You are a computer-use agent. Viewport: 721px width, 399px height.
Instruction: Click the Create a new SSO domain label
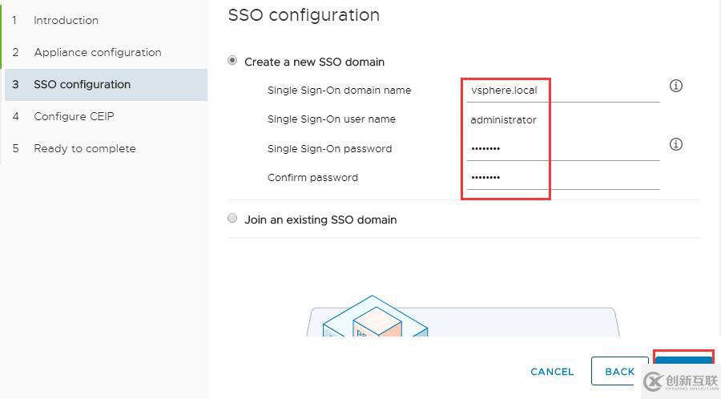(315, 62)
